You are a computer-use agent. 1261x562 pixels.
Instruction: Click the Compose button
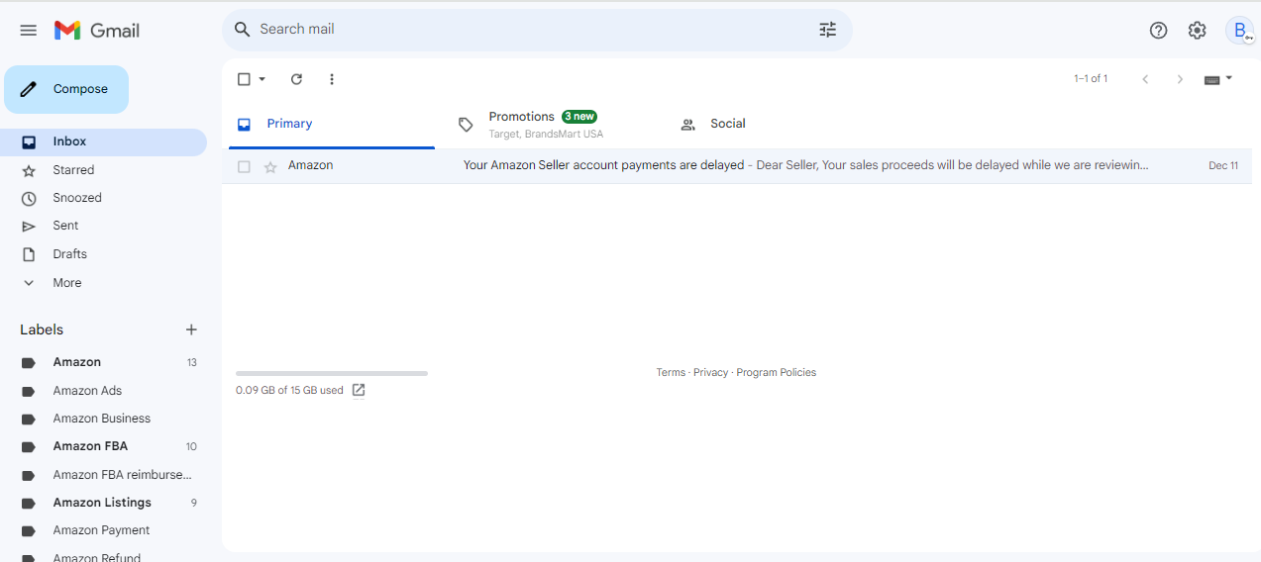[x=66, y=89]
